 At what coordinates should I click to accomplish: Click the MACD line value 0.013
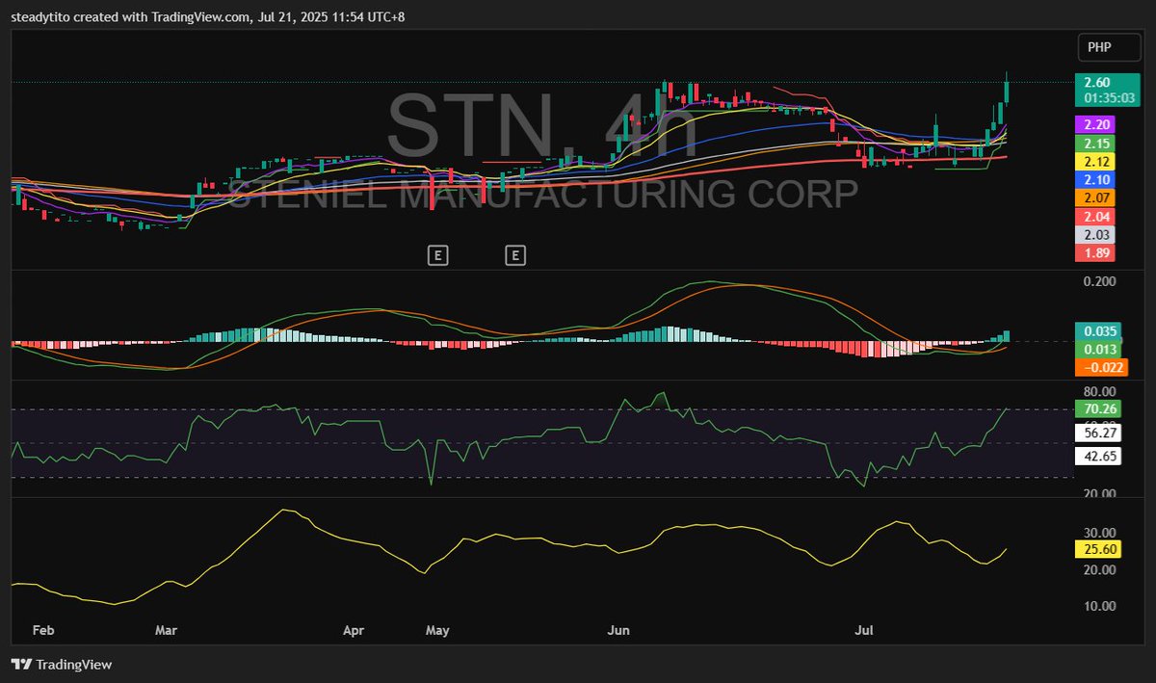tap(1099, 349)
